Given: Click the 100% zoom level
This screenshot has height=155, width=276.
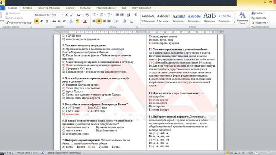Looking at the screenshot, I should pyautogui.click(x=250, y=153).
